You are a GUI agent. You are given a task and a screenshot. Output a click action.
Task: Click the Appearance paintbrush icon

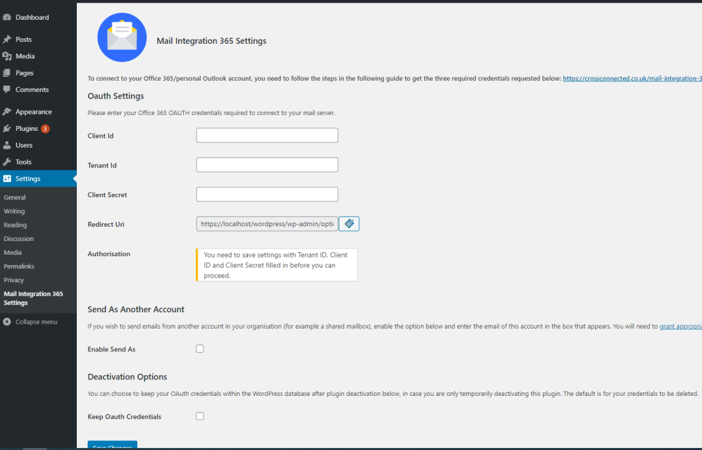click(7, 112)
